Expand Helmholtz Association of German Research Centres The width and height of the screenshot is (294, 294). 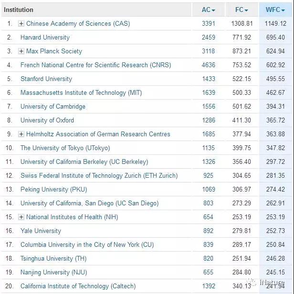(x=21, y=134)
